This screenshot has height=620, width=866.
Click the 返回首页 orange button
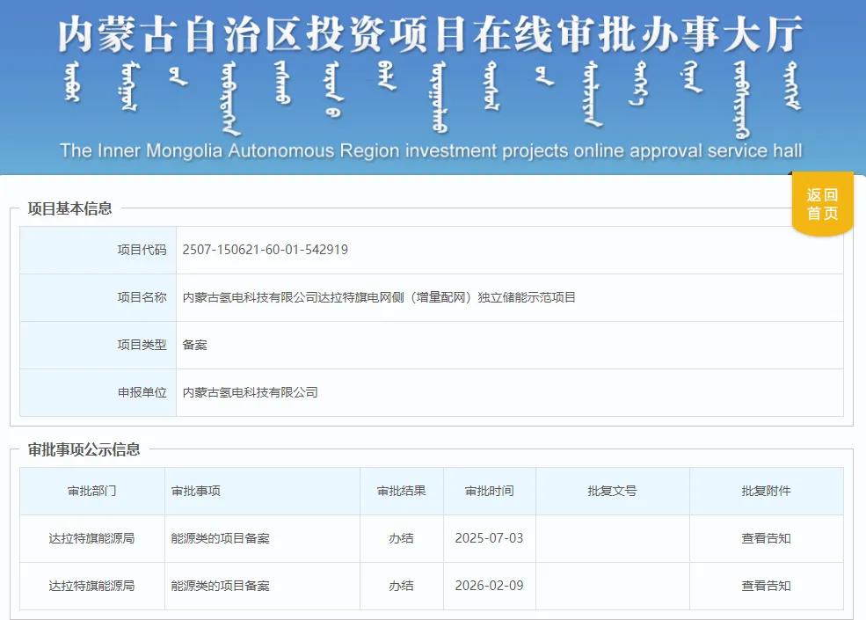point(822,203)
